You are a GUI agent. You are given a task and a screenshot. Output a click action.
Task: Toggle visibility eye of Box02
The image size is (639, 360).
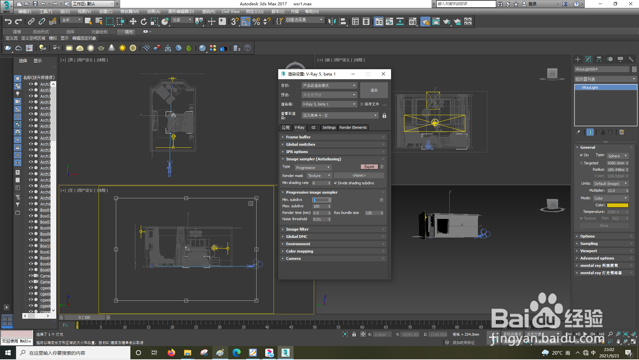(31, 216)
